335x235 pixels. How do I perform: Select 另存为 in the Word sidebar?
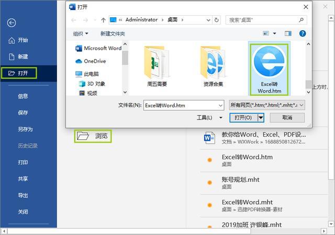[x=25, y=129]
